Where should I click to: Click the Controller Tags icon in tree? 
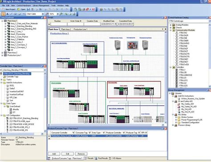click(x=4, y=77)
